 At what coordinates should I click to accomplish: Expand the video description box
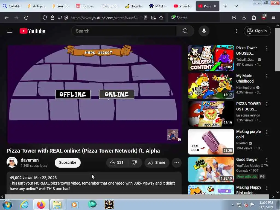(94, 183)
